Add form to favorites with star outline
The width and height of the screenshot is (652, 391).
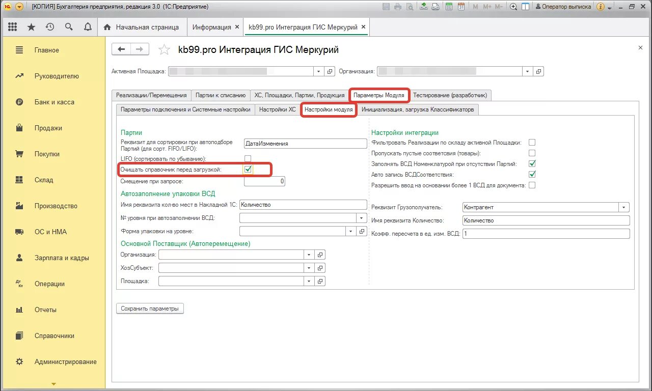164,49
